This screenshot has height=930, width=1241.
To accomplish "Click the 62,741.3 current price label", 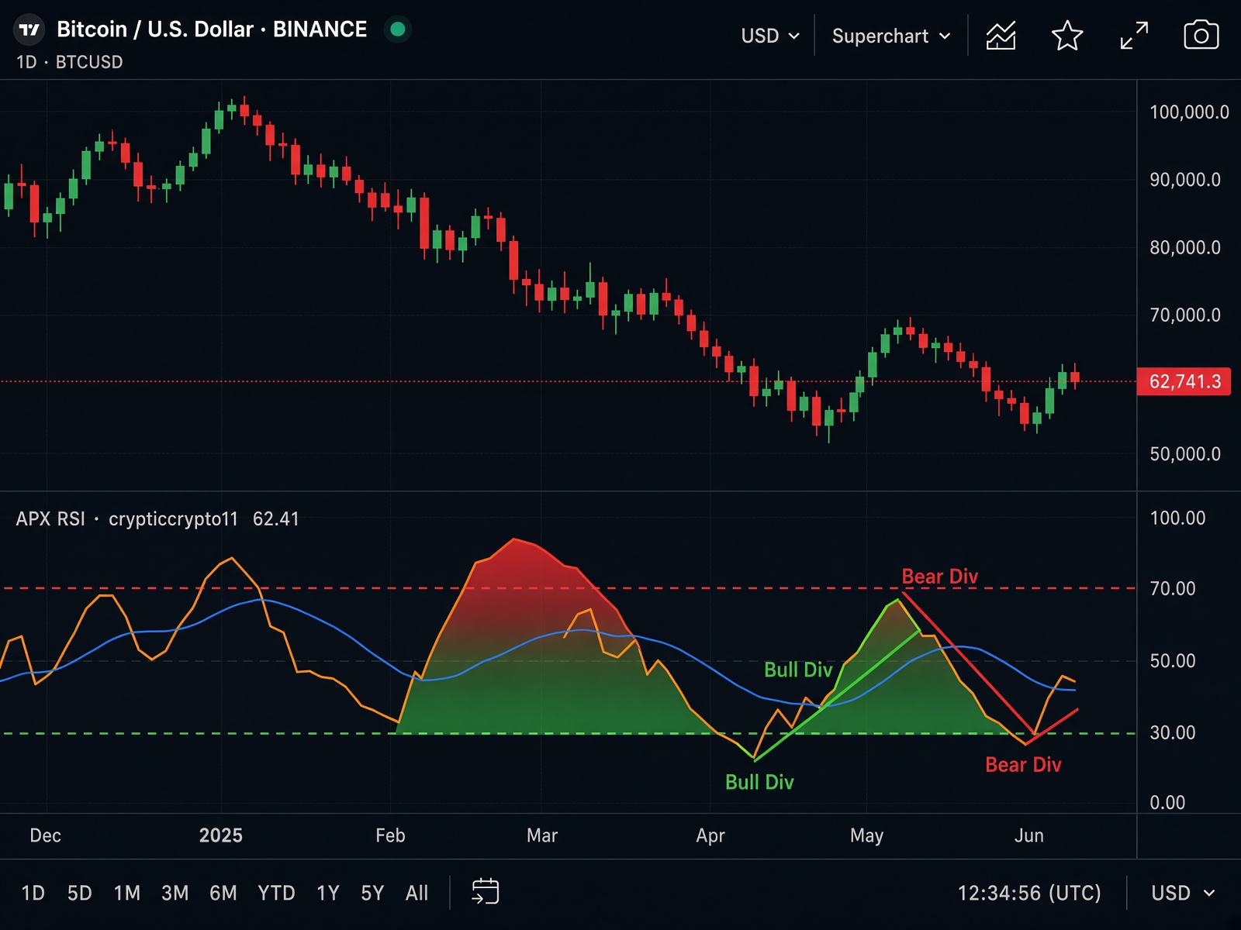I will [1184, 381].
